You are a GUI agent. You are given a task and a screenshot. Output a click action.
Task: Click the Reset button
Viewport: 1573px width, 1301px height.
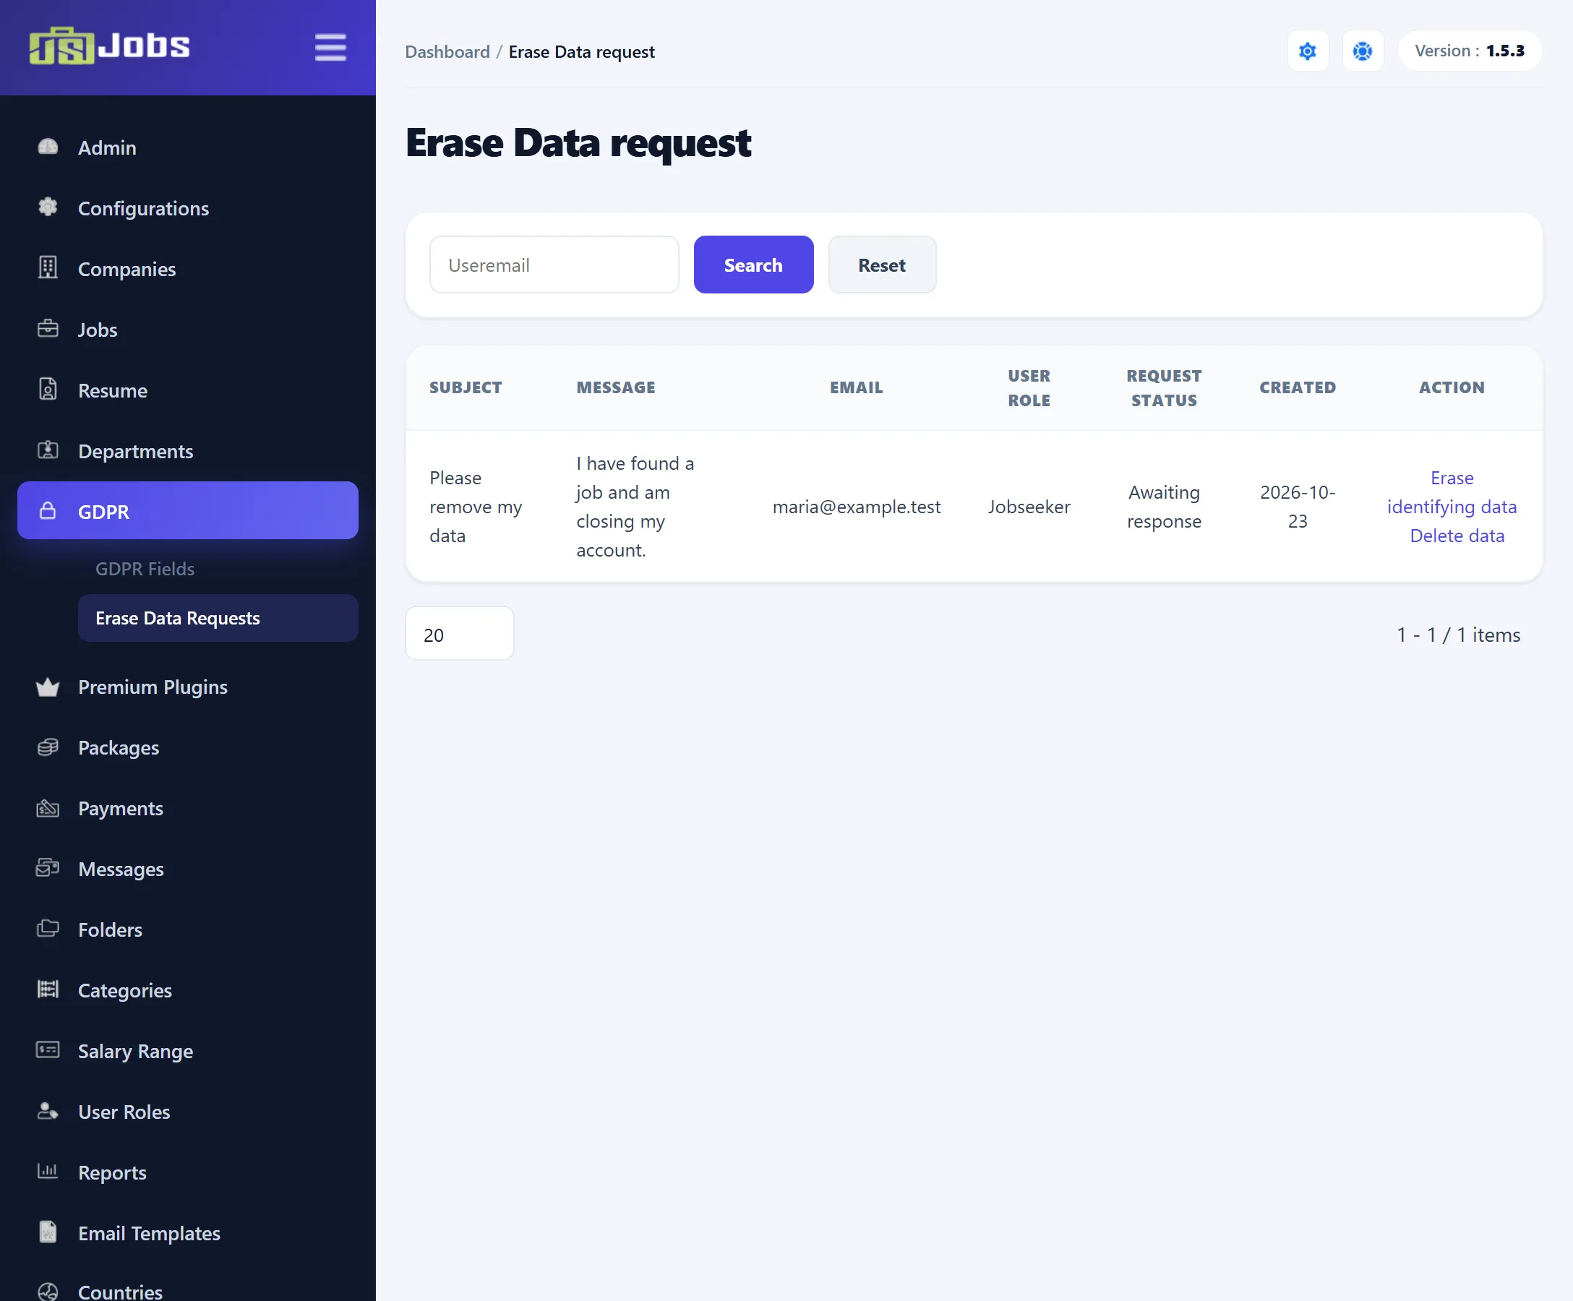(x=882, y=265)
